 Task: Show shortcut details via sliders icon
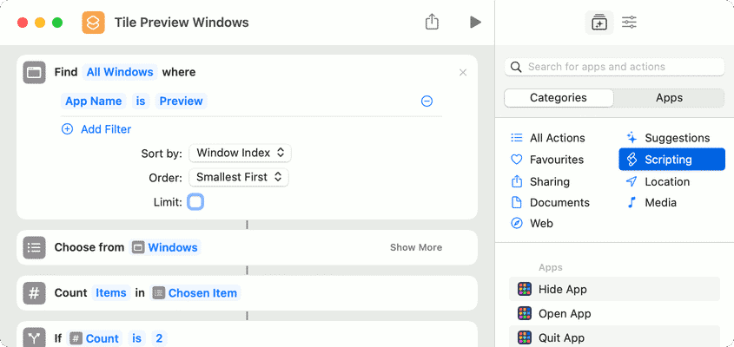coord(629,22)
